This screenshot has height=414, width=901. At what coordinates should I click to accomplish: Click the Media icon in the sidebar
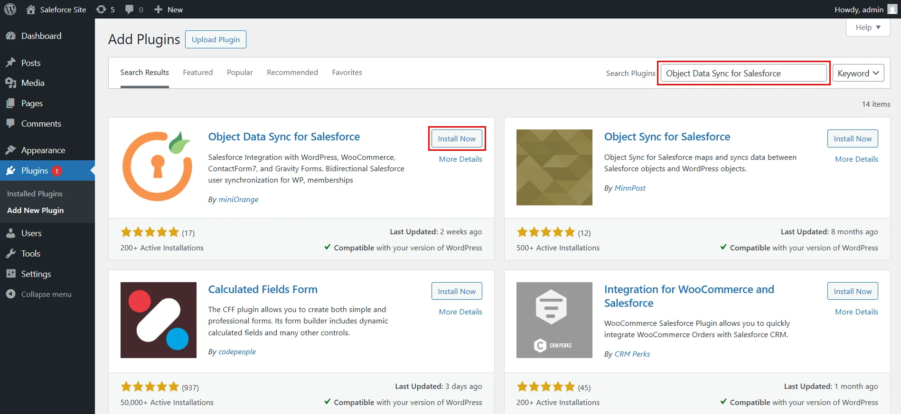pos(10,83)
